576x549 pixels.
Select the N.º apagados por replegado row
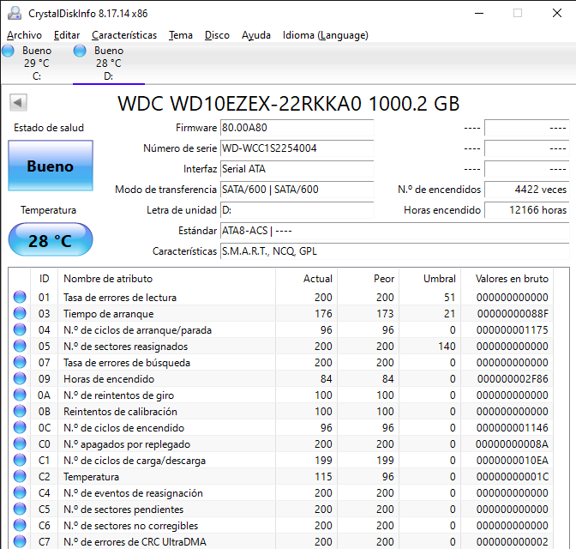click(x=280, y=443)
